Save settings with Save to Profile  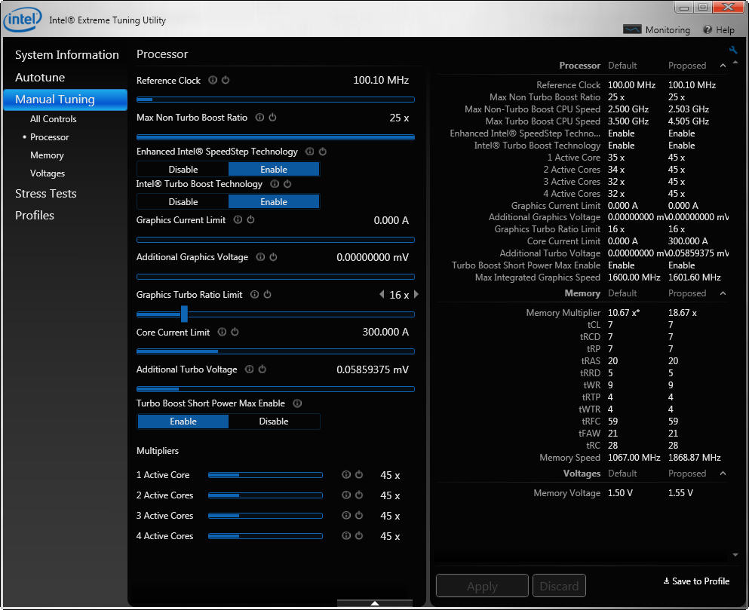696,581
